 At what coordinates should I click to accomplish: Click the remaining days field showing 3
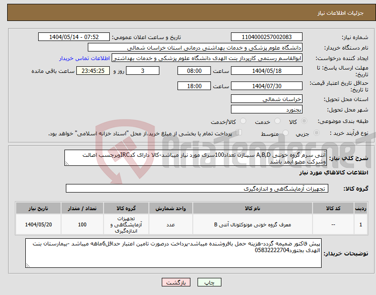click(x=143, y=71)
